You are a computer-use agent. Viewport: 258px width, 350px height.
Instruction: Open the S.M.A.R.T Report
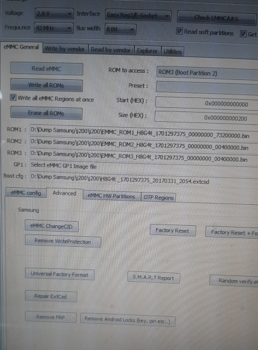click(x=154, y=278)
